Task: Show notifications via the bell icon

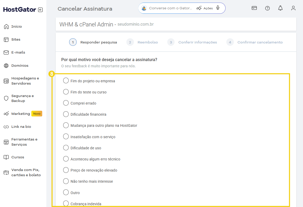Action: click(x=280, y=8)
